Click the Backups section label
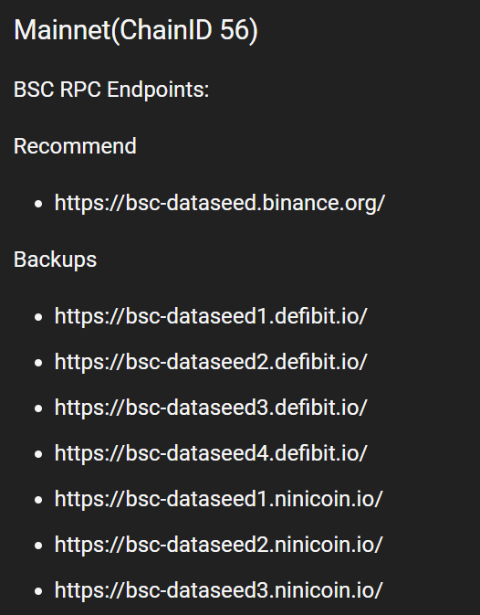480x615 pixels. pyautogui.click(x=55, y=260)
